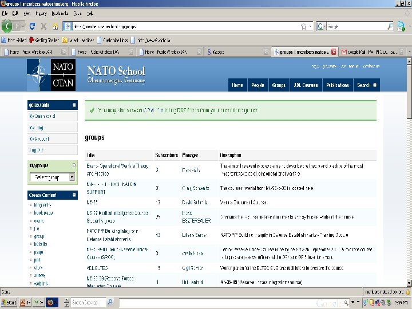This screenshot has height=309, width=412.
Task: Open the History menu
Action: (41, 13)
